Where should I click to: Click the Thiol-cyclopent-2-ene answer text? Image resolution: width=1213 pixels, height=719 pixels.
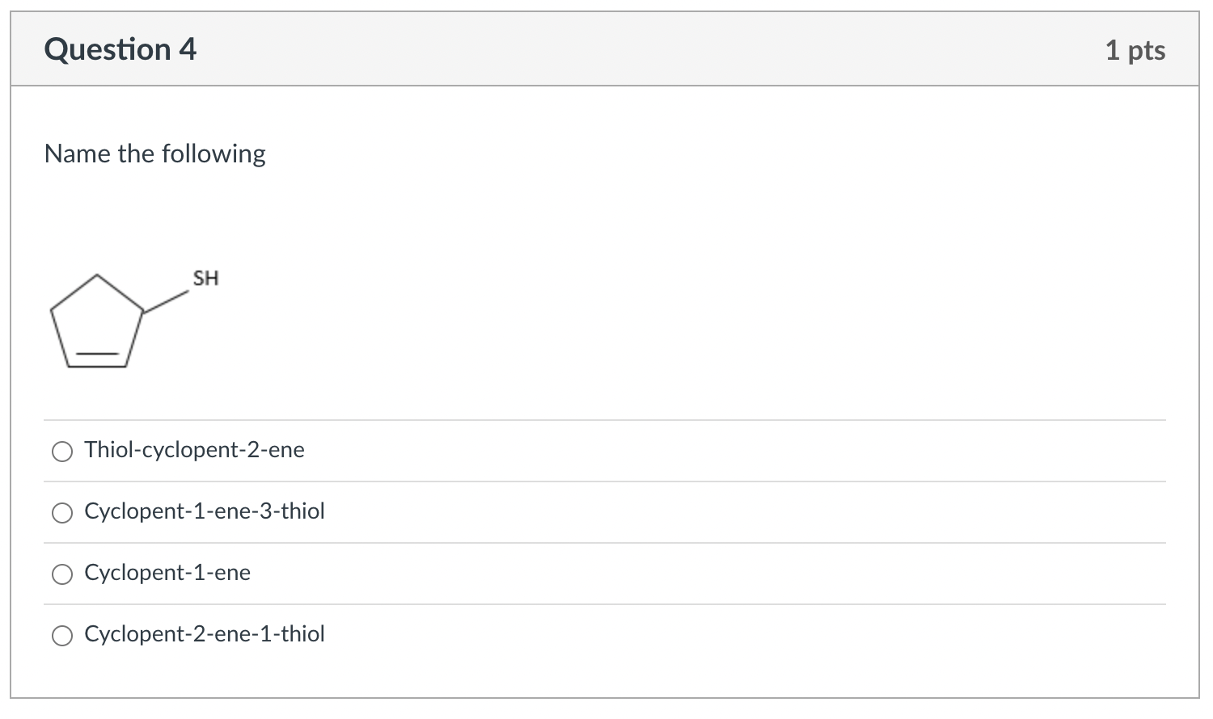click(194, 450)
